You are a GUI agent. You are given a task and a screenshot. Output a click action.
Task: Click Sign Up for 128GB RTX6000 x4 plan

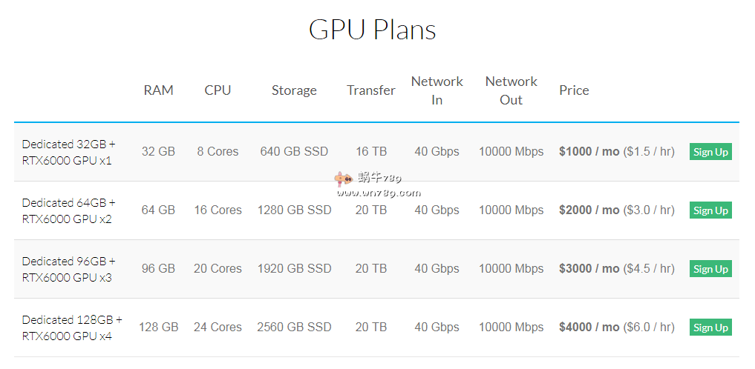click(x=710, y=328)
